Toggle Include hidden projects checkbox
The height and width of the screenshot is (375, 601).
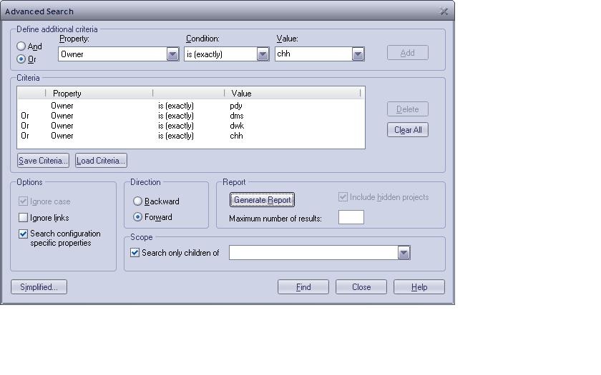[343, 197]
